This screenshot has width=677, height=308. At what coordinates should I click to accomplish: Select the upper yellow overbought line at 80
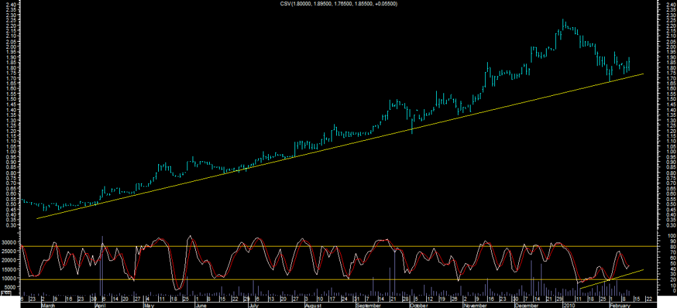point(339,247)
